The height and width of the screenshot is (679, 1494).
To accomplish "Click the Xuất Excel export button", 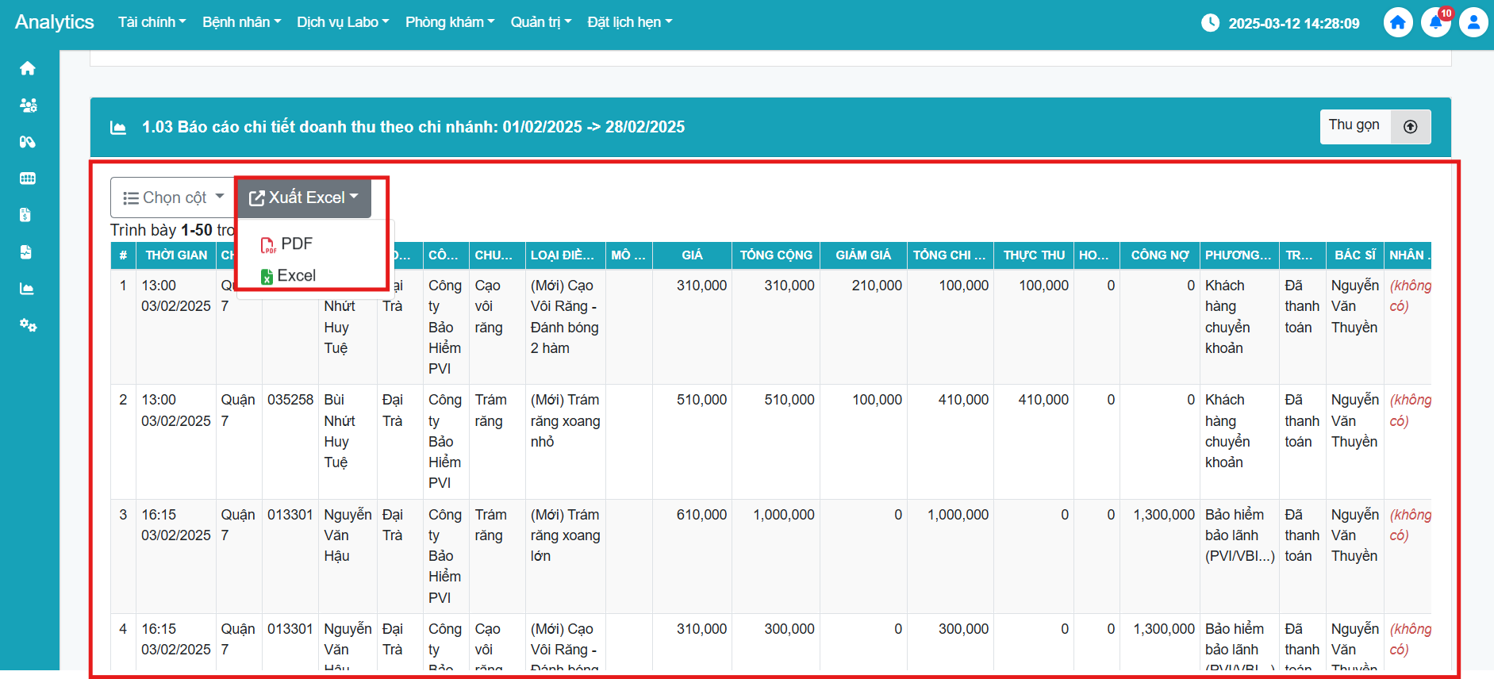I will (x=304, y=198).
